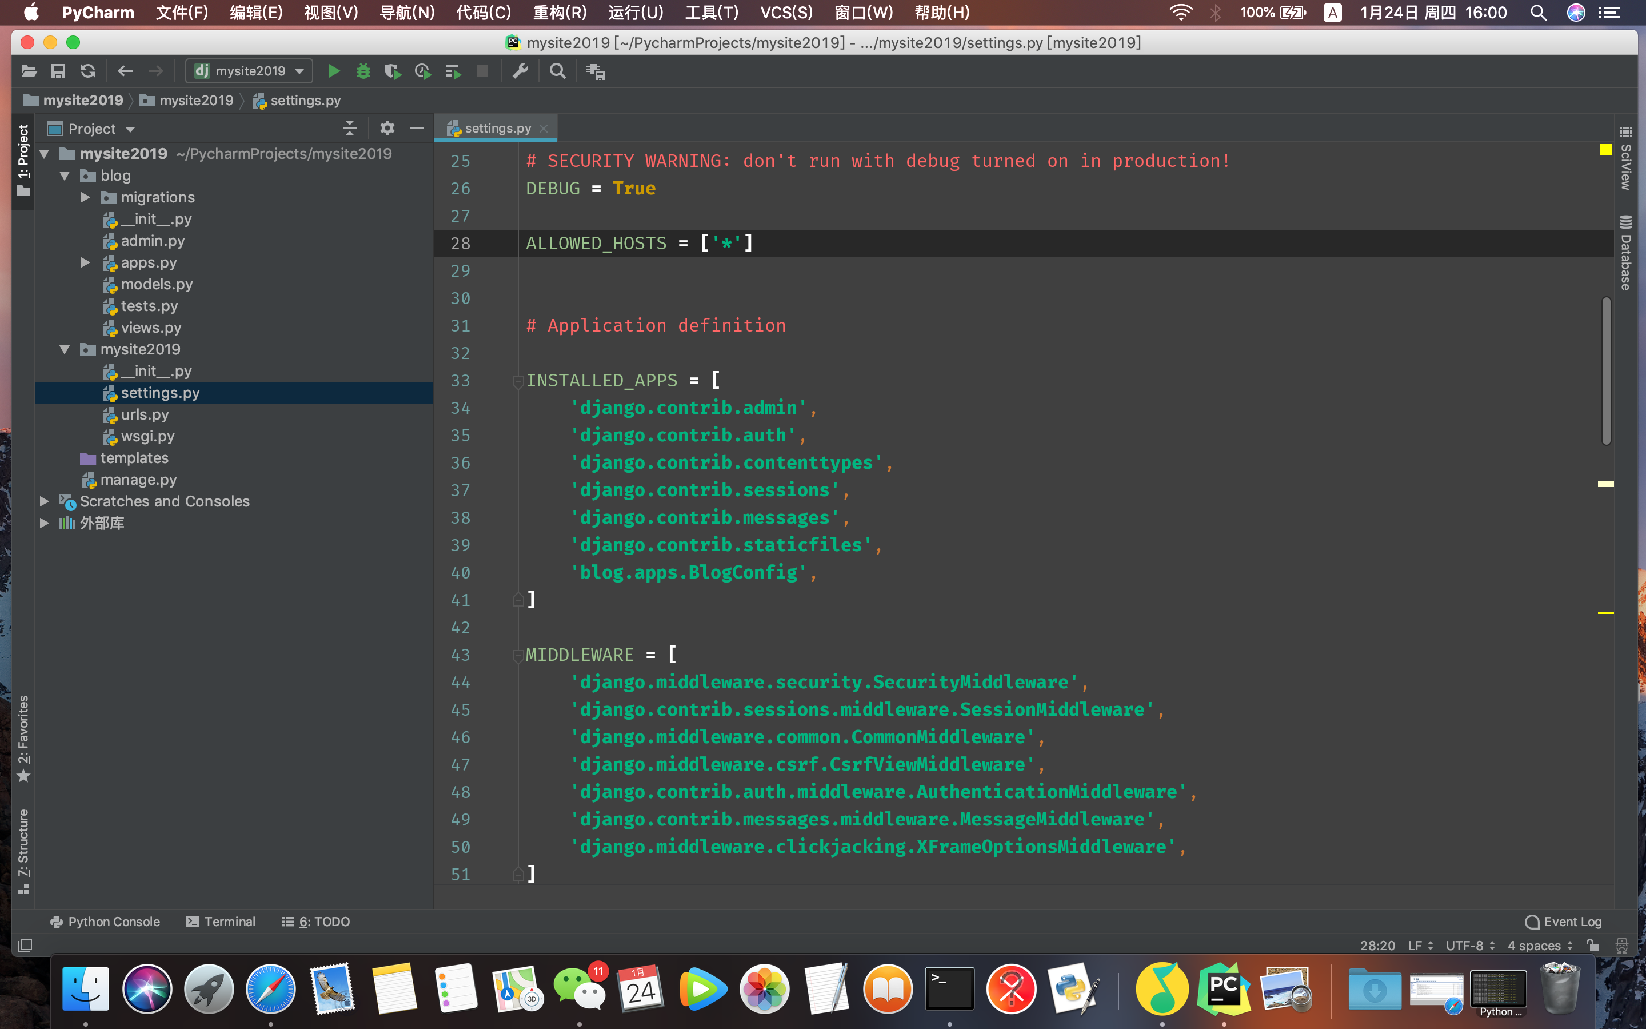Screen dimensions: 1646x1029
Task: Expand 外部库 external libraries
Action: (x=45, y=523)
